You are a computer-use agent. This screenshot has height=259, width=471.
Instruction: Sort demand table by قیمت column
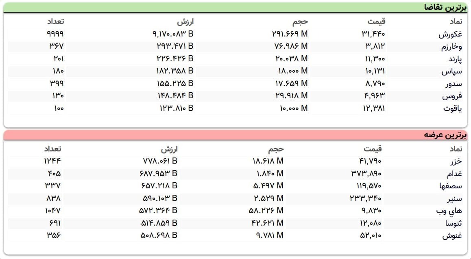pos(376,21)
